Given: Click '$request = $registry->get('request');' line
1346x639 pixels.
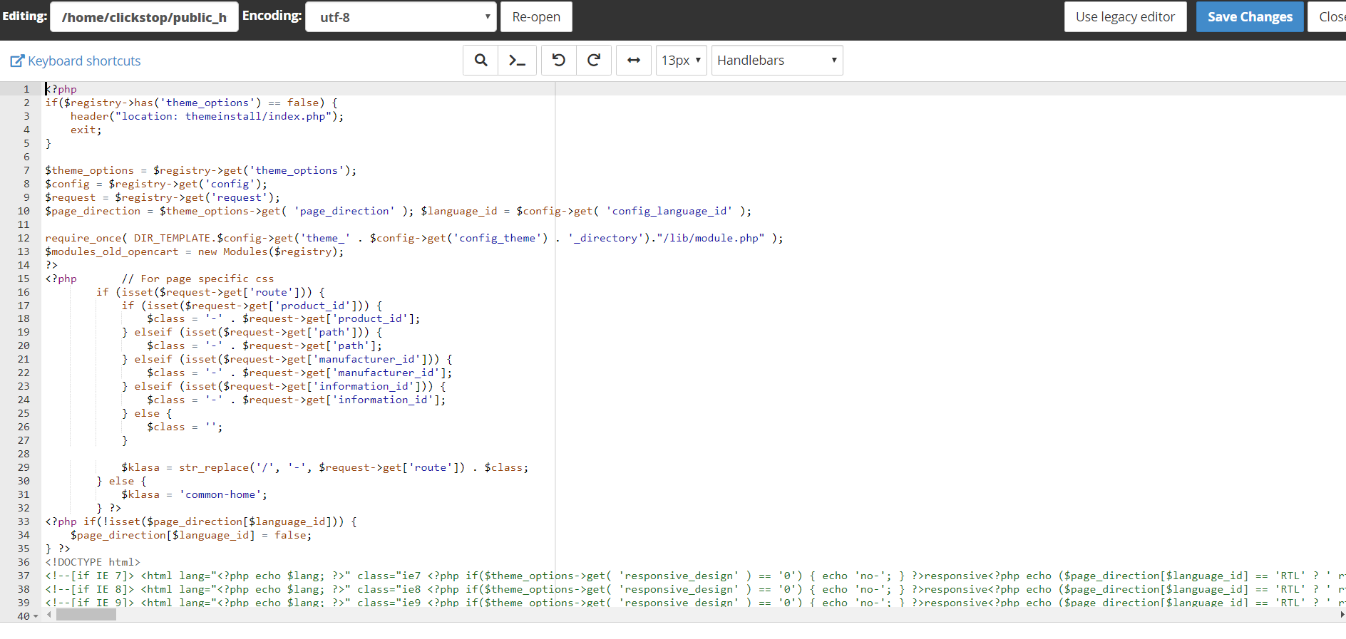Looking at the screenshot, I should (x=163, y=197).
